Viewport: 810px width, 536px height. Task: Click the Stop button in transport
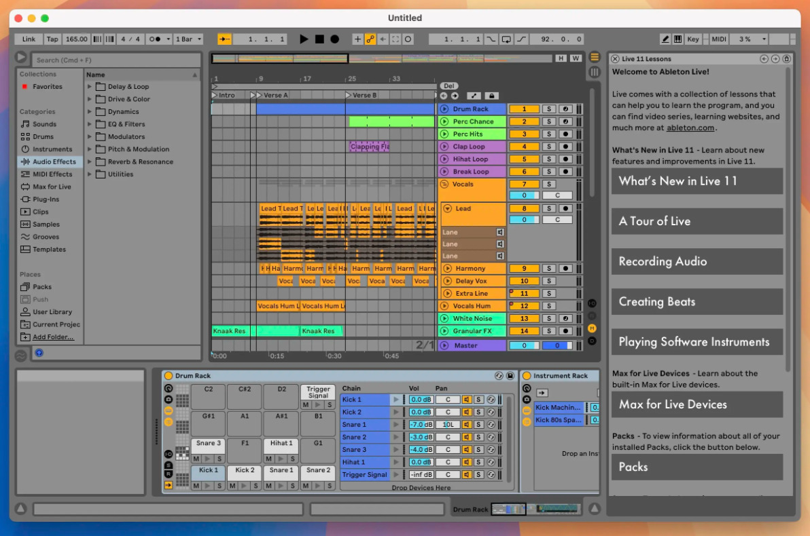click(319, 39)
